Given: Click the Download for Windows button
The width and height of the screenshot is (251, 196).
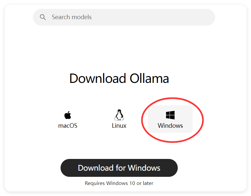Looking at the screenshot, I should click(x=119, y=168).
